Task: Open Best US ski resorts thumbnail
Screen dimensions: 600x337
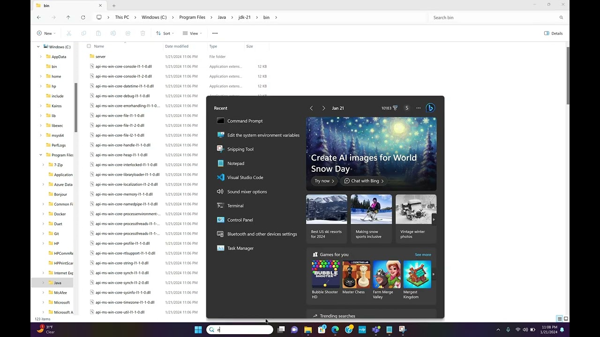Action: click(327, 218)
